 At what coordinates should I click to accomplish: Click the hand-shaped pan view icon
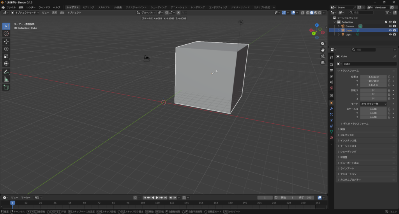click(x=323, y=50)
